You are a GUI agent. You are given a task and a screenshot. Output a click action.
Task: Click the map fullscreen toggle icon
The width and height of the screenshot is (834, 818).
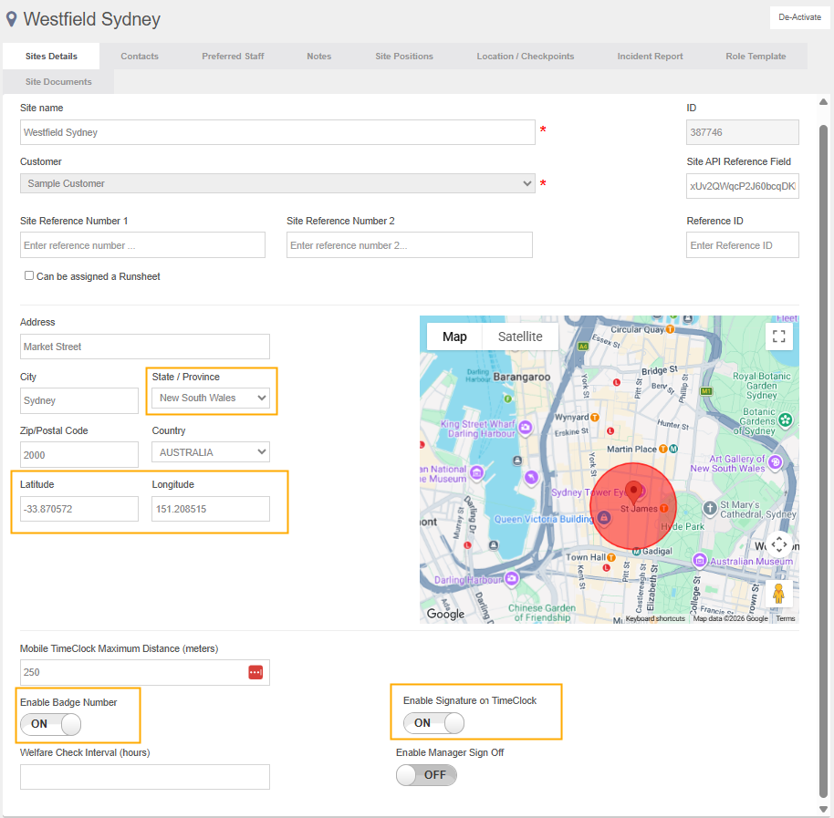tap(778, 336)
